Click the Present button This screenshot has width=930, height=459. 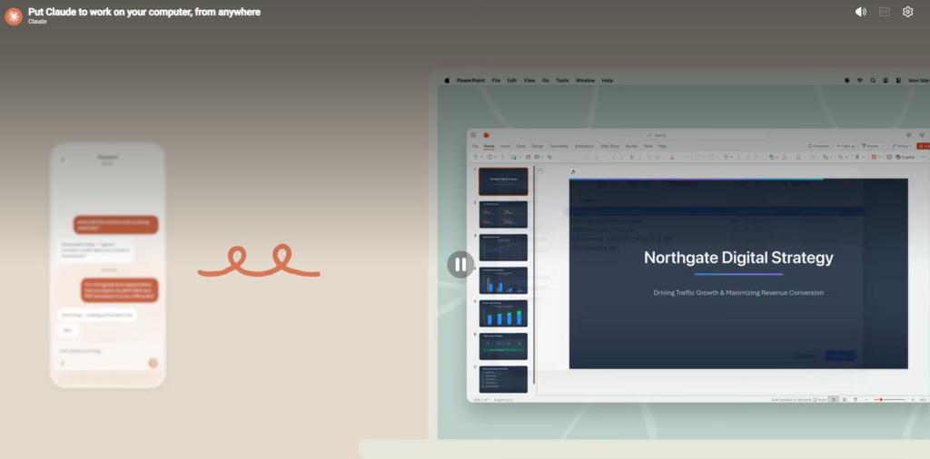[870, 146]
